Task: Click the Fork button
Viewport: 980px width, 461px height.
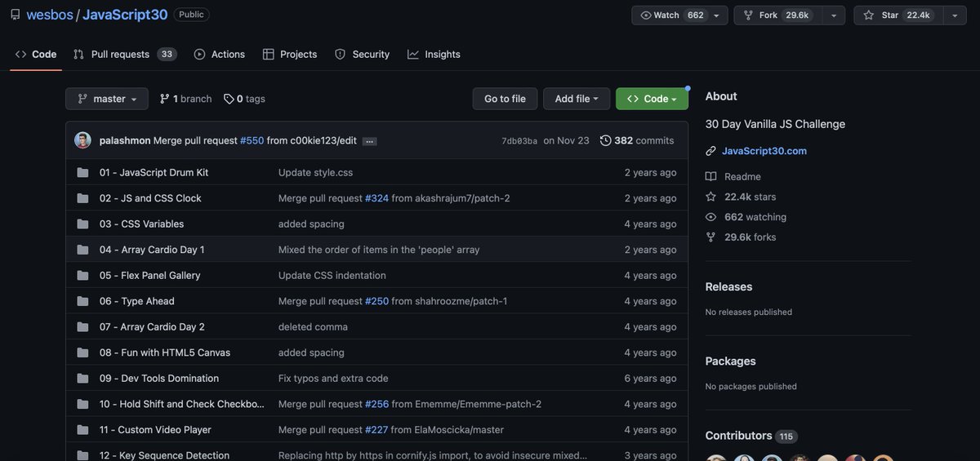Action: [777, 16]
